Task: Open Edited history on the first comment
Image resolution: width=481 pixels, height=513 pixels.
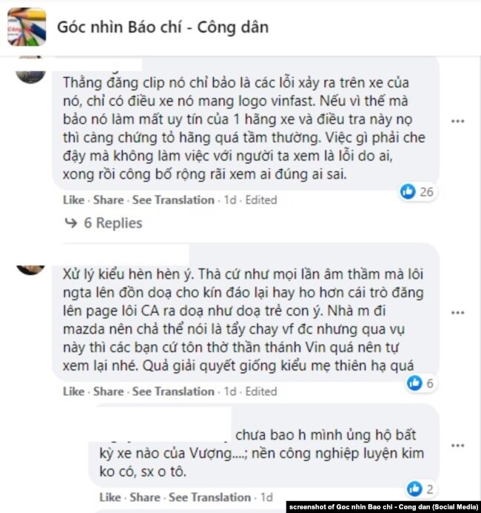Action: (261, 200)
